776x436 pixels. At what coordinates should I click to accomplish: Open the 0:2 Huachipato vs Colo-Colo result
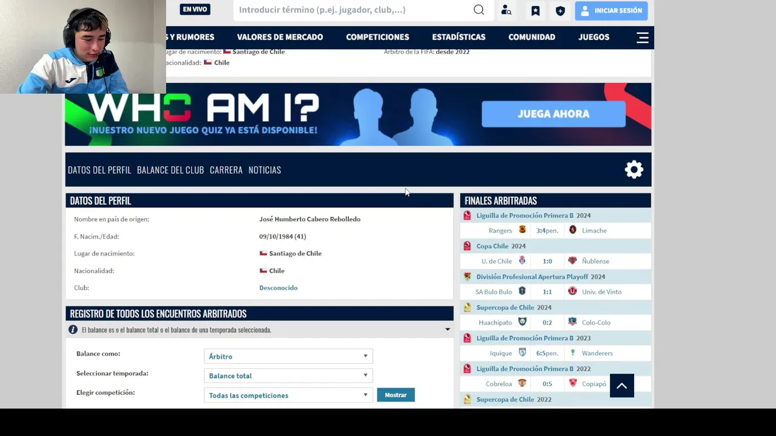[547, 322]
